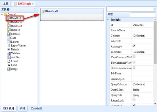Screen dimensions: 157x112
Task: Select the Image control icon
Action: pyautogui.click(x=9, y=69)
